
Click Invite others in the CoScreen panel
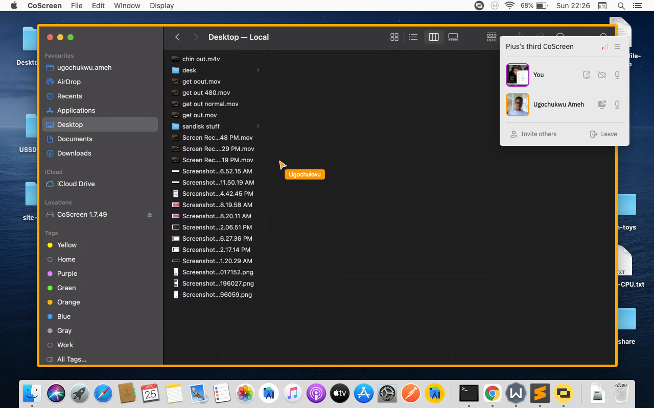533,134
